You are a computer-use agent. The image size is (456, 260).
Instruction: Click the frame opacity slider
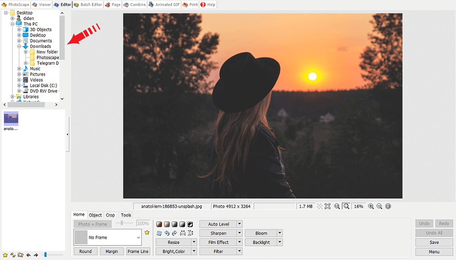click(x=124, y=223)
